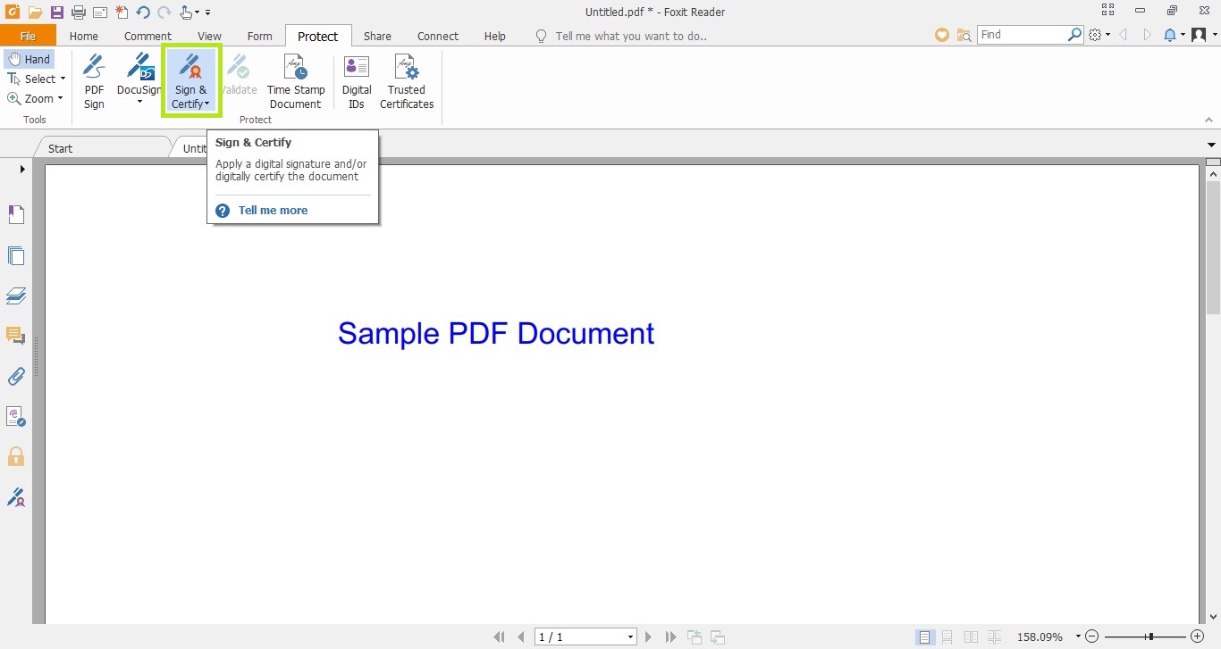Open the comments panel in sidebar
This screenshot has height=649, width=1221.
[16, 336]
